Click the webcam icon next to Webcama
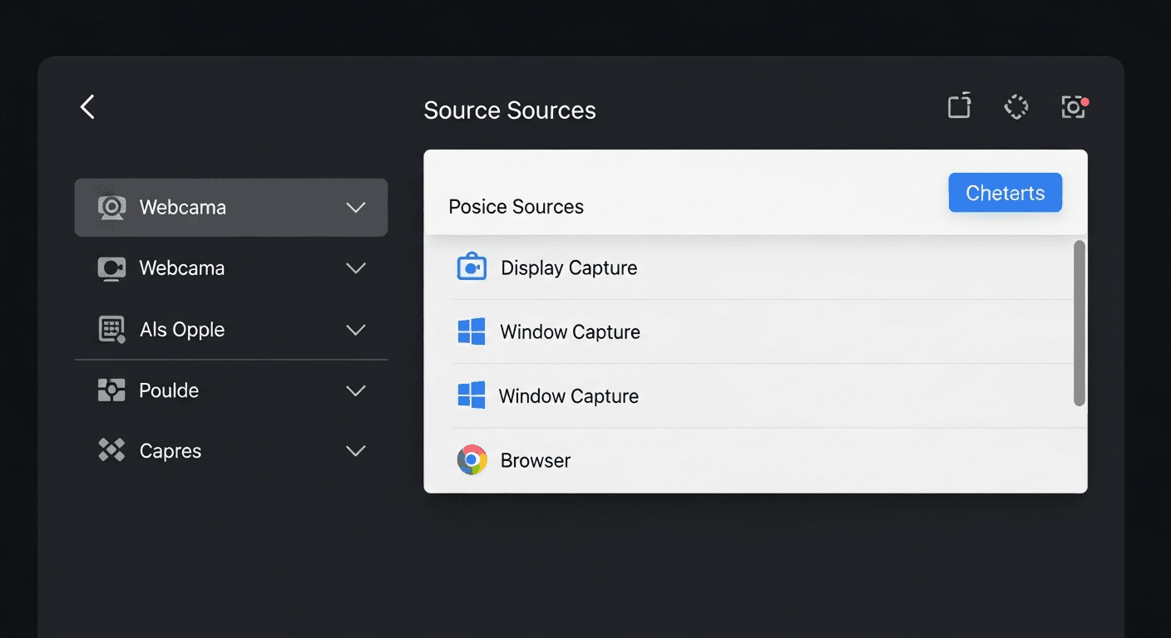 pyautogui.click(x=111, y=207)
